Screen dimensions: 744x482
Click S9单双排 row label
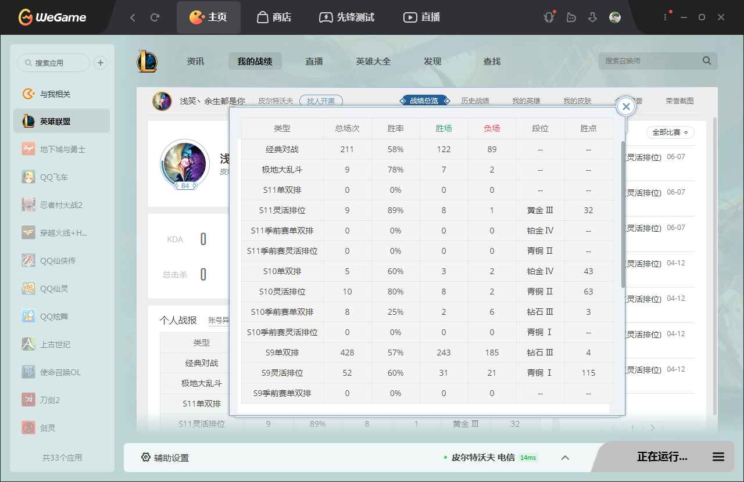pos(282,352)
